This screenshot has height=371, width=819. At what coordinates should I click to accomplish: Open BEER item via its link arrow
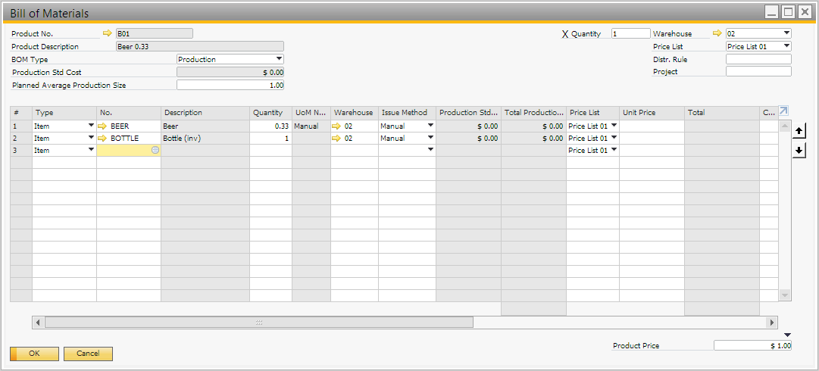point(104,126)
